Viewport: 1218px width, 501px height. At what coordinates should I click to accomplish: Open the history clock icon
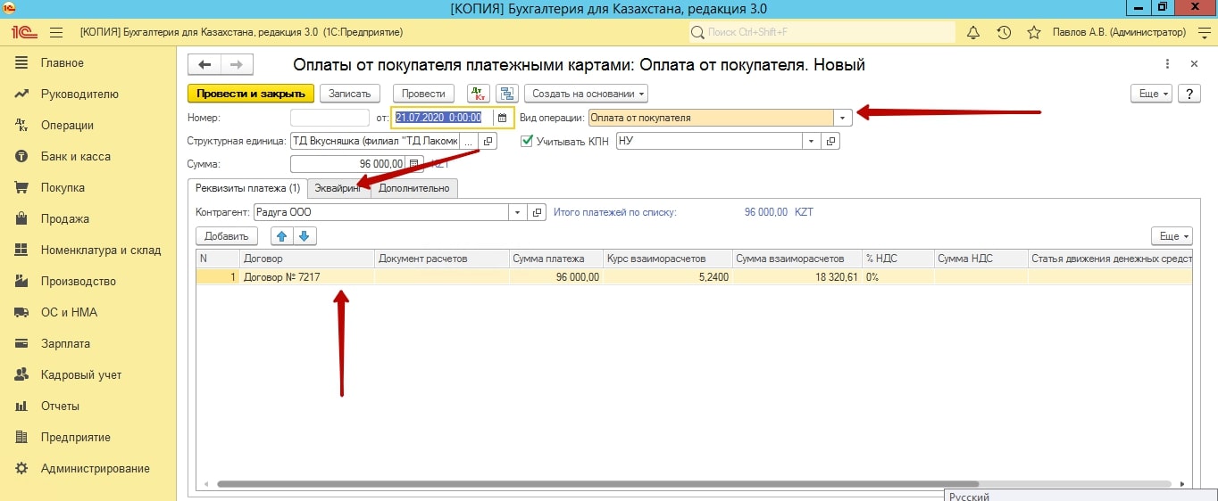tap(1004, 32)
